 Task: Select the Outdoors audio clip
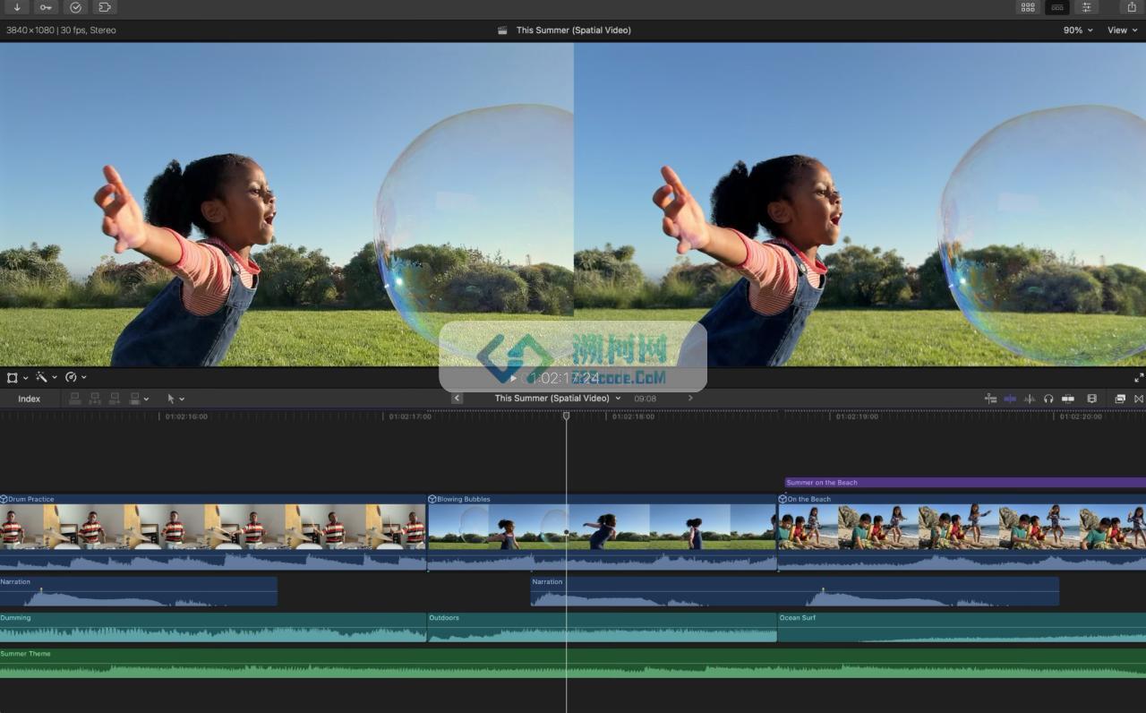[603, 627]
